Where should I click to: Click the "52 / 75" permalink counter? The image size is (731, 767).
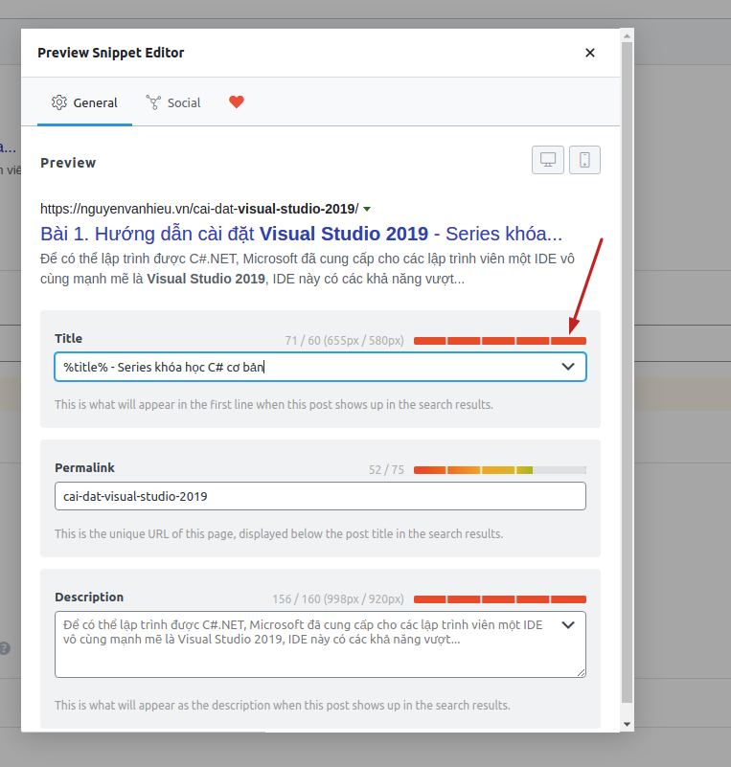(386, 470)
